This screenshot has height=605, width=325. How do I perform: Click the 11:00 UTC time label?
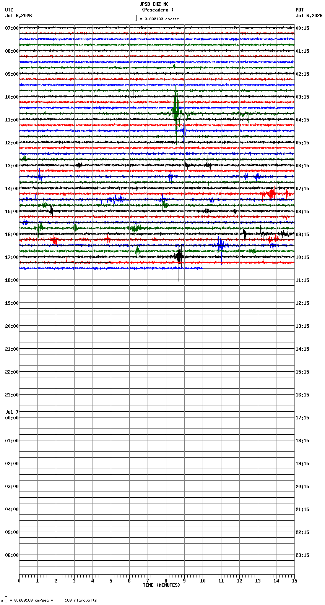(x=12, y=120)
